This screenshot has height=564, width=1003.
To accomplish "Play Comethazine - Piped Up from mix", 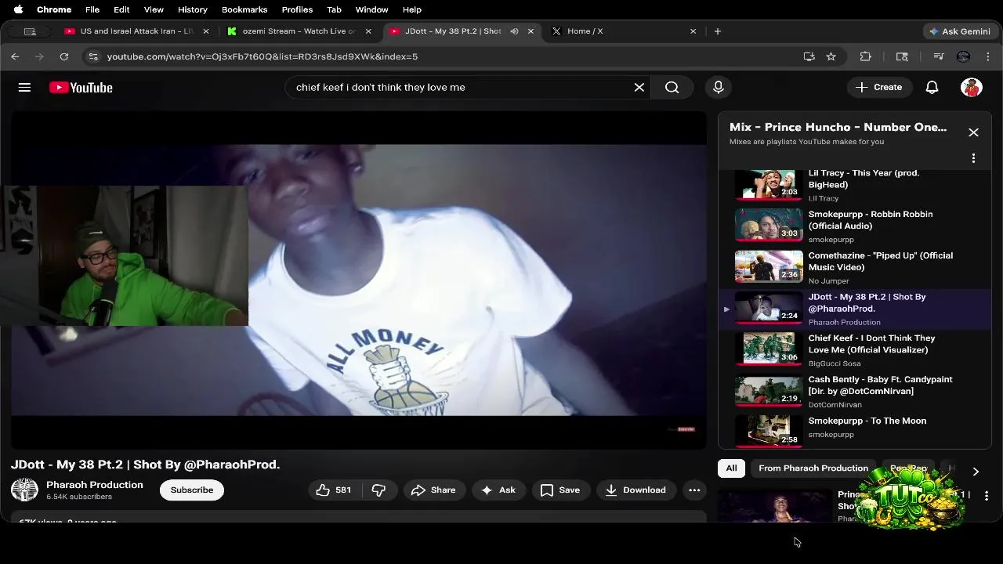I will click(x=854, y=268).
